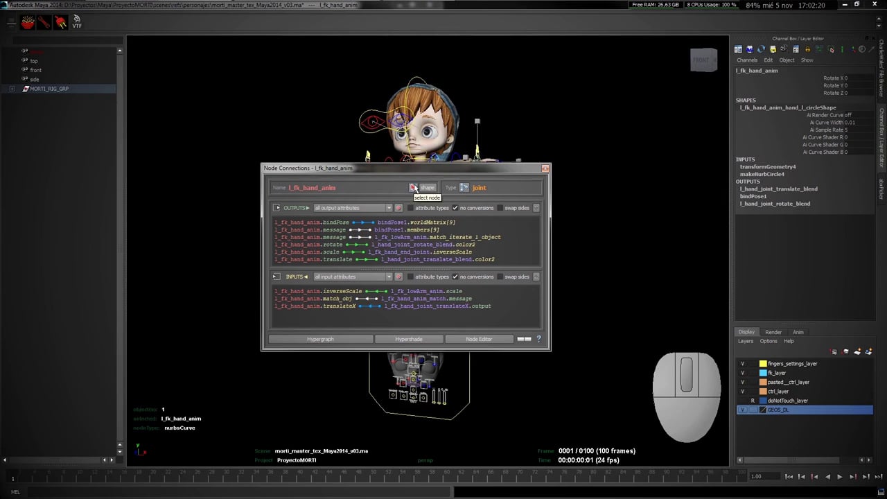Open the Node Editor button
This screenshot has height=499, width=887.
point(479,339)
